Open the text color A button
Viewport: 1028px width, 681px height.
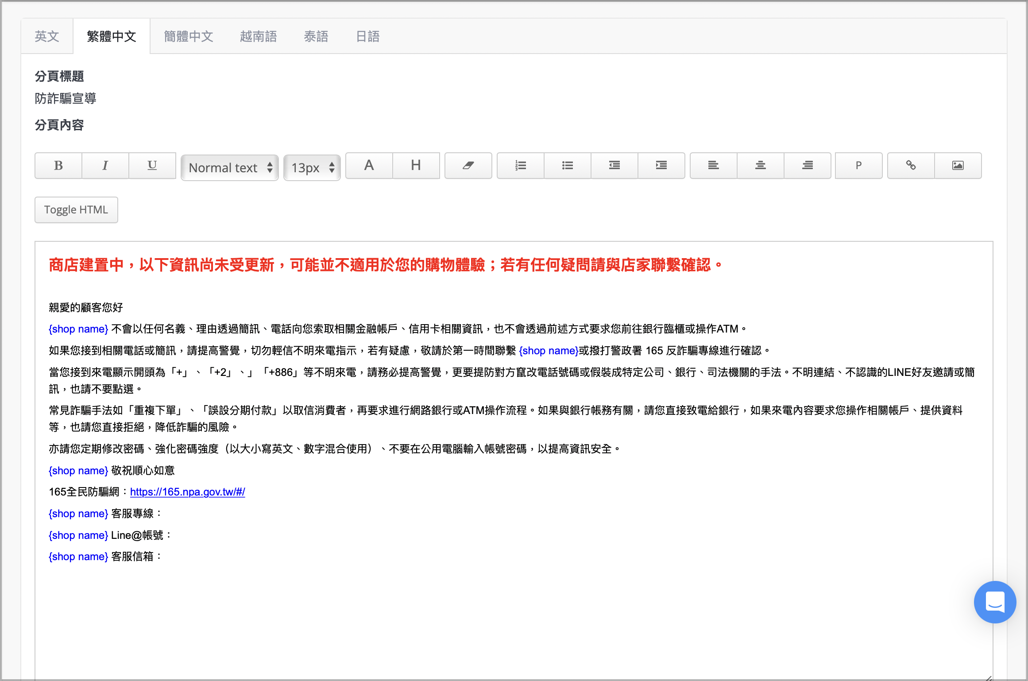click(x=369, y=166)
